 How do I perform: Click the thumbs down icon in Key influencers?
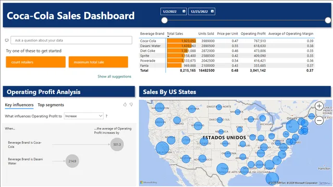tap(131, 104)
